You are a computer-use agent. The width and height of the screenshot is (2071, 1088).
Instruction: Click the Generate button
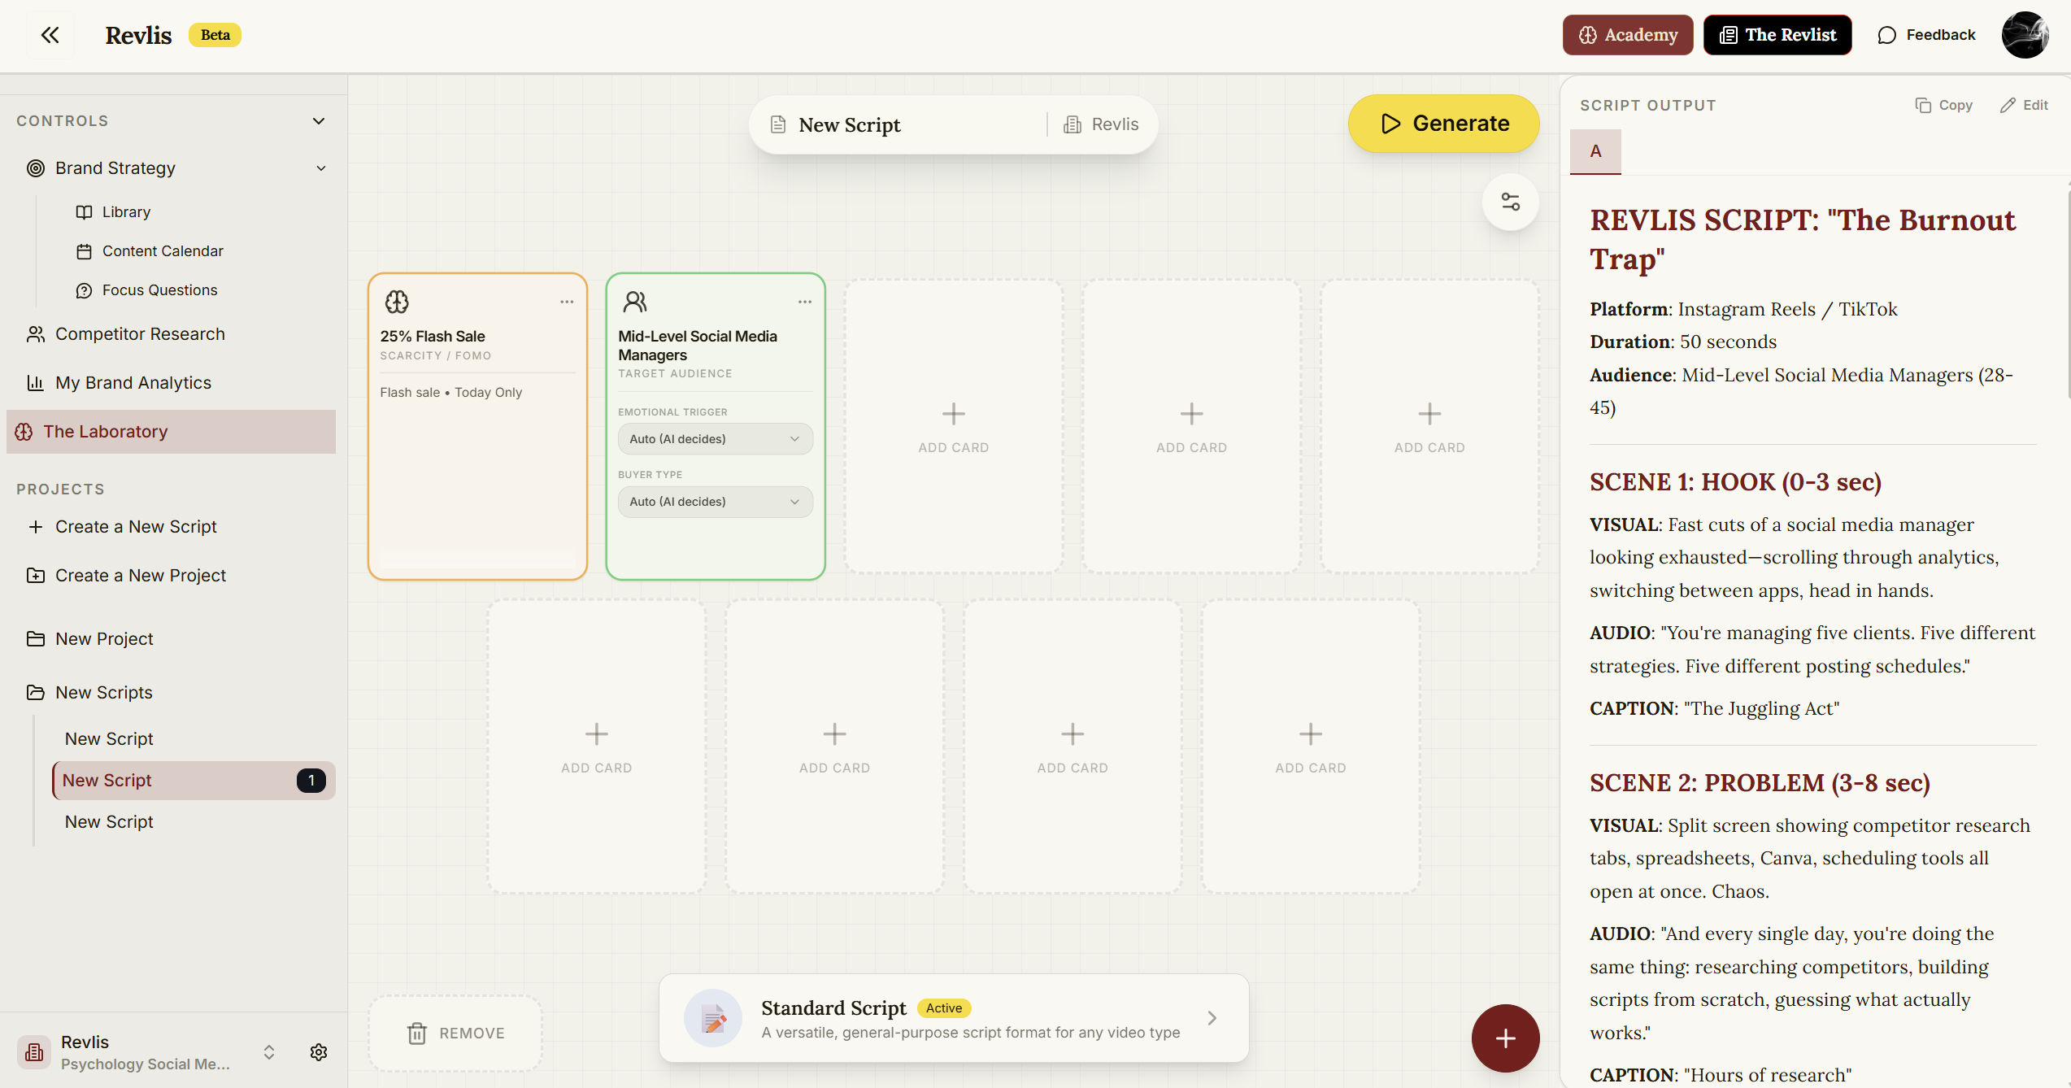1443,123
